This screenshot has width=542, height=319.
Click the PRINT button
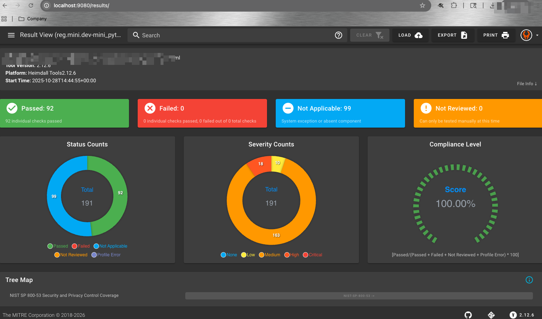point(496,35)
